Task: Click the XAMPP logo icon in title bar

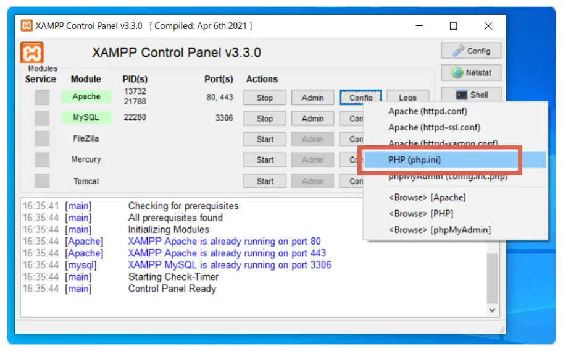Action: coord(27,25)
